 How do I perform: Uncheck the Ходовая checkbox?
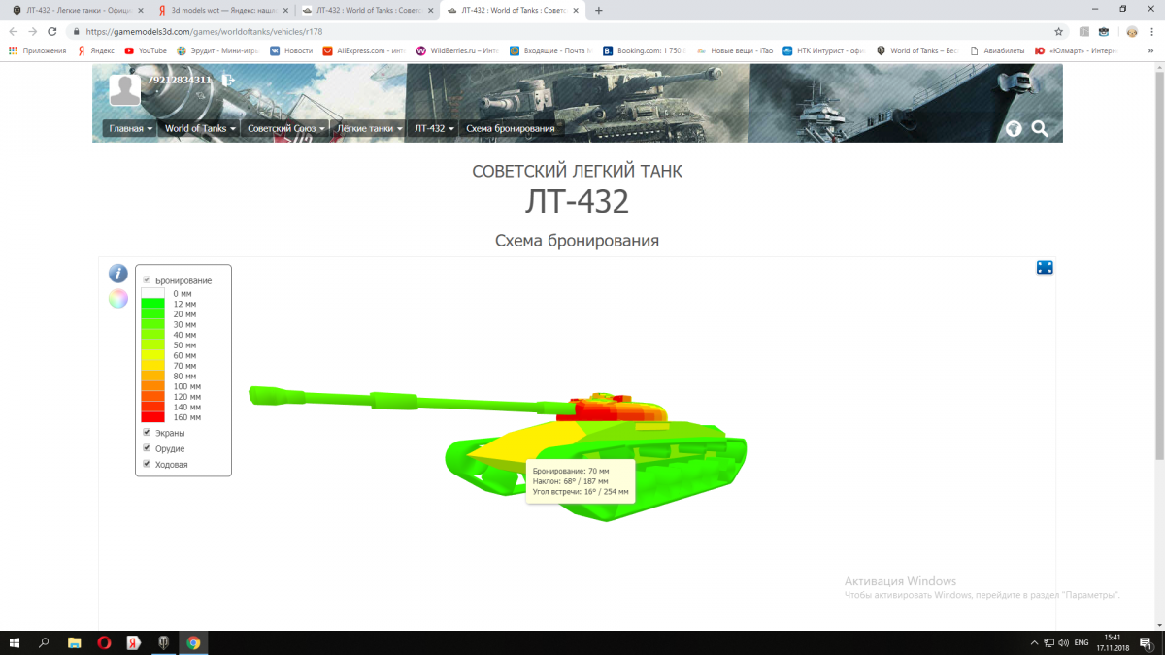(x=147, y=464)
